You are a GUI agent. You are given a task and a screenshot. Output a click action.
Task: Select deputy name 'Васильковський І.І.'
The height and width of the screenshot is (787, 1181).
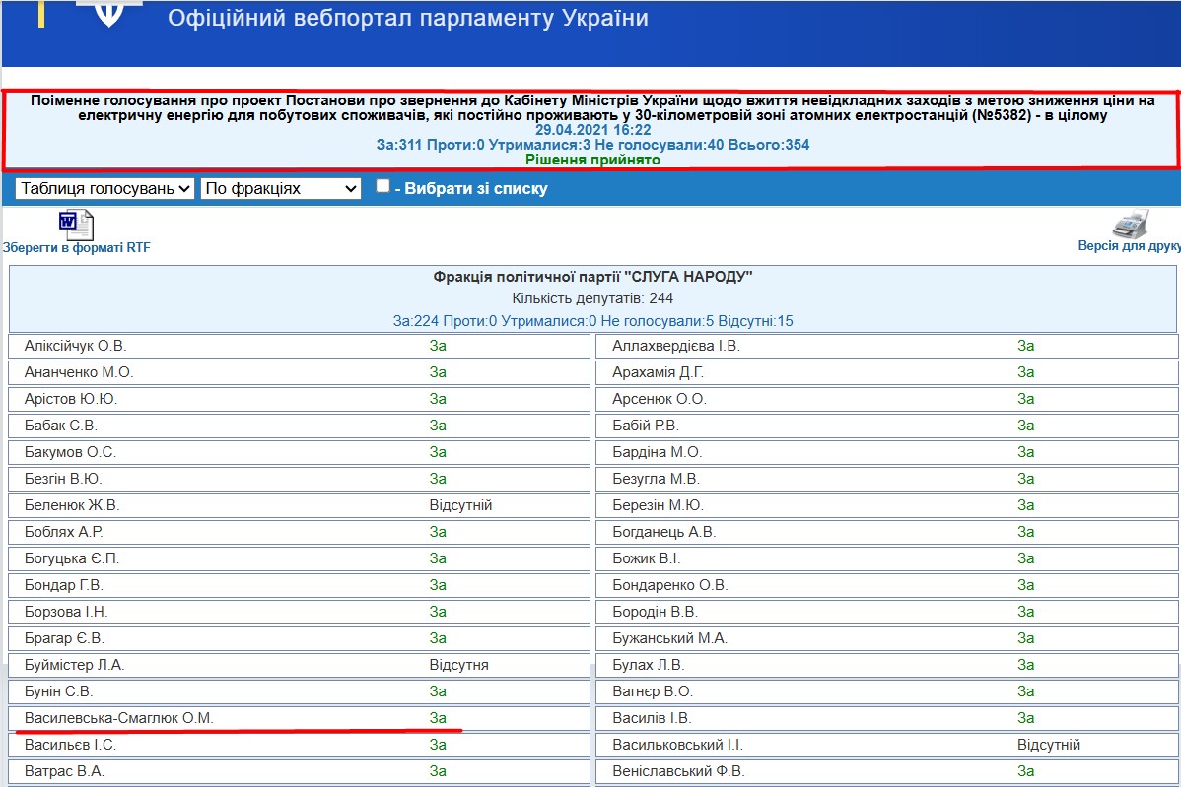[678, 745]
